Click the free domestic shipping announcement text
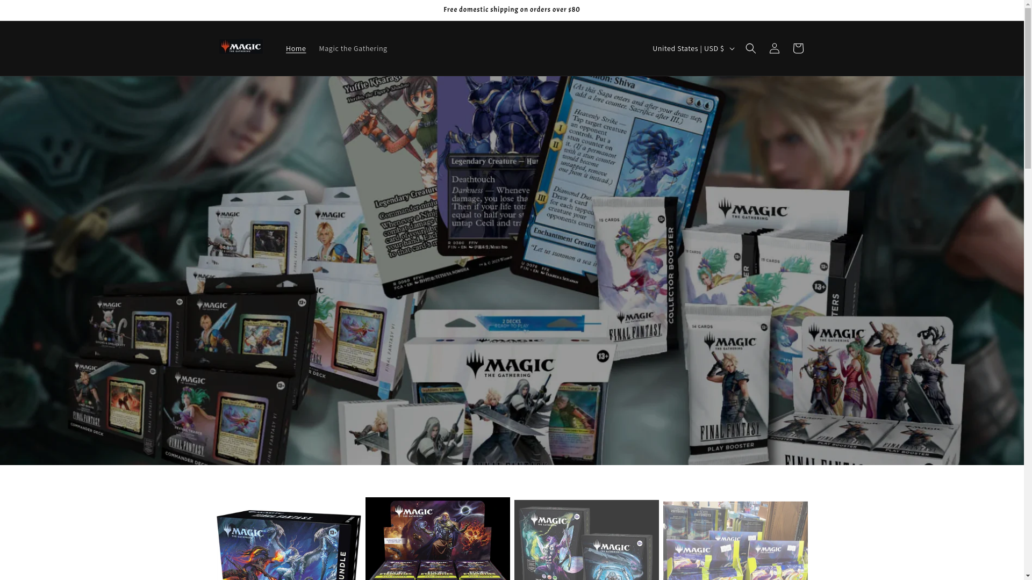 click(512, 10)
